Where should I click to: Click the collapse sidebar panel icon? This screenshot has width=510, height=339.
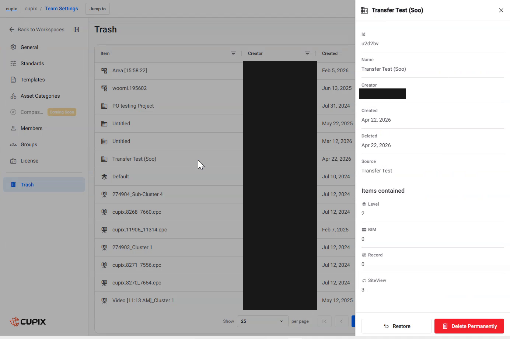pos(76,29)
